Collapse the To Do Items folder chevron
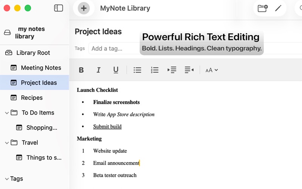The image size is (302, 189). point(7,113)
